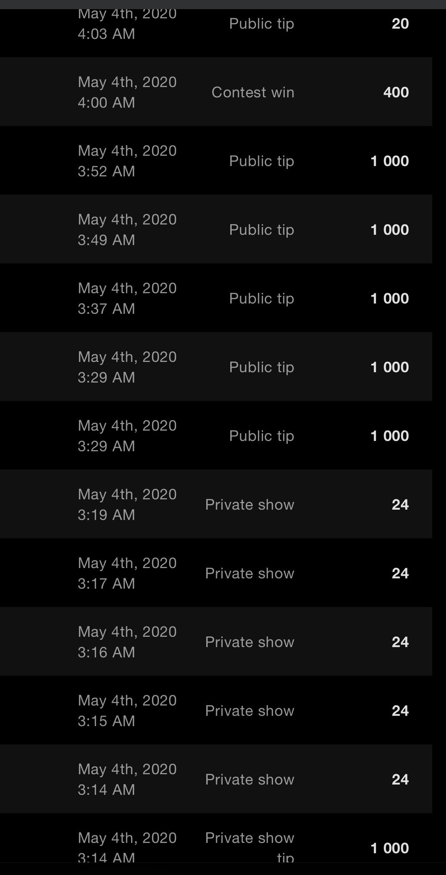Click the 1 000 Private show tip amount
This screenshot has width=446, height=875.
[x=389, y=848]
